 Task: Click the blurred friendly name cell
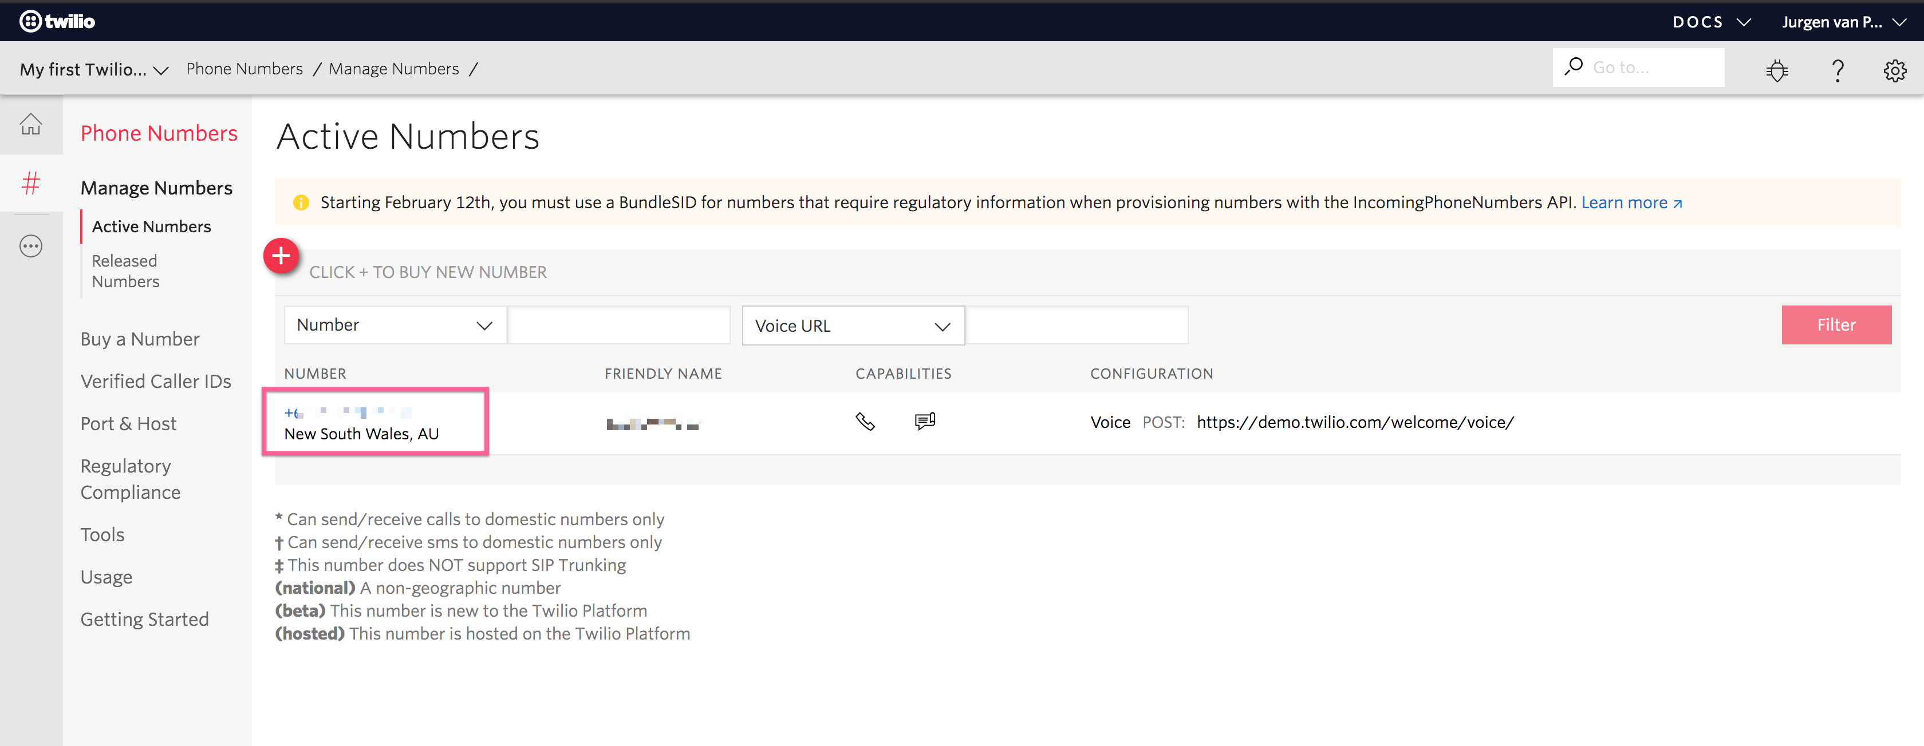click(x=652, y=424)
